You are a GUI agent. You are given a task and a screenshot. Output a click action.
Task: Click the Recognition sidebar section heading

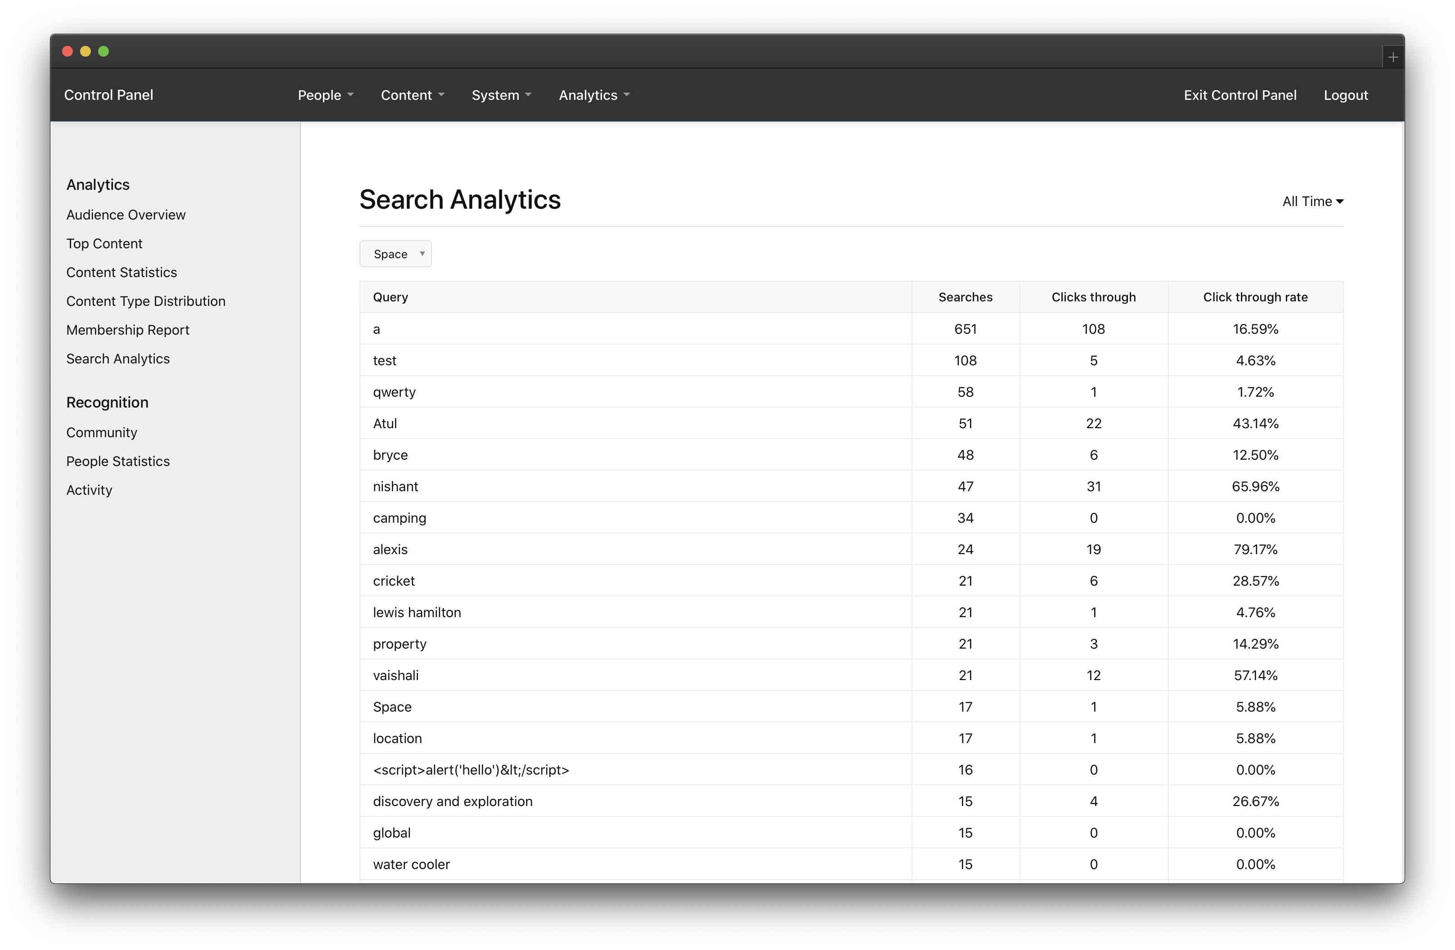click(108, 402)
